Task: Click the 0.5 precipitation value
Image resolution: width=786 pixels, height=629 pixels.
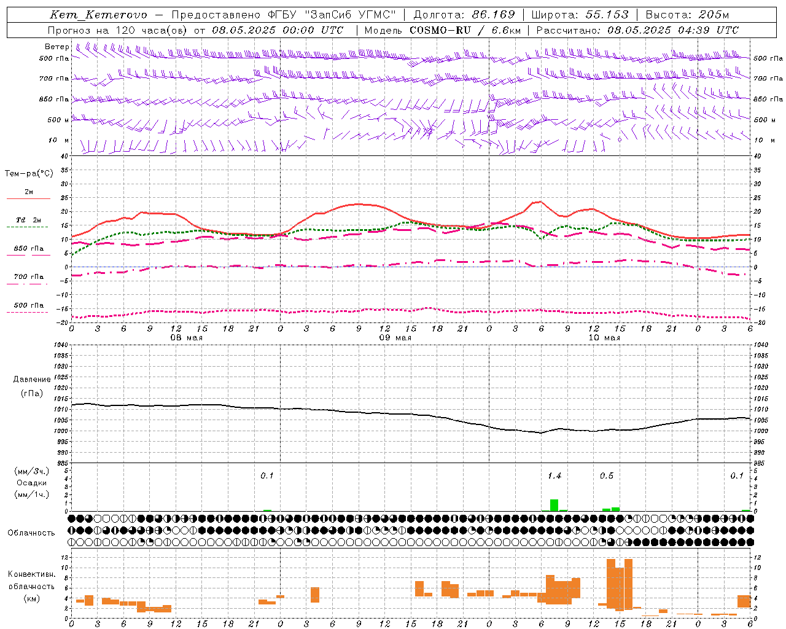Action: pyautogui.click(x=606, y=476)
